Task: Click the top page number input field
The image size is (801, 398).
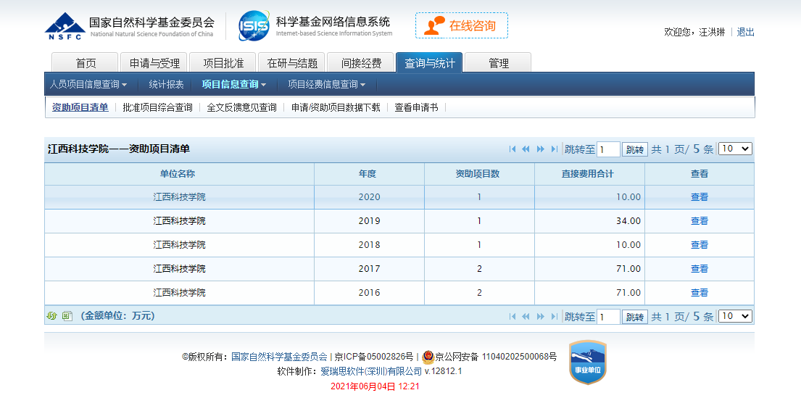Action: (608, 149)
